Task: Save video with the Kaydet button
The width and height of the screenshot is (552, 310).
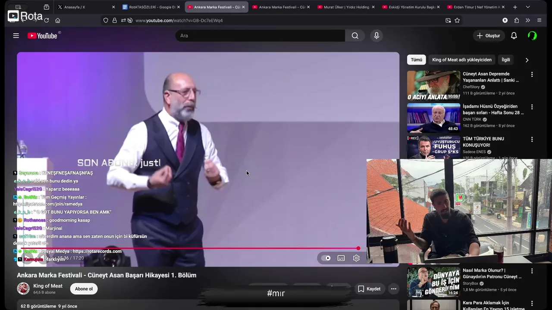Action: coord(369,289)
